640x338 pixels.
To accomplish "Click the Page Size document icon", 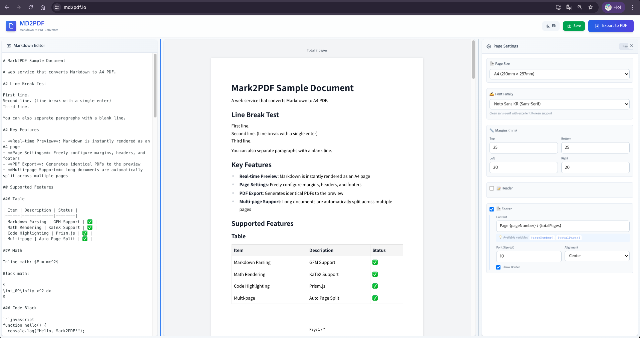I will (492, 63).
